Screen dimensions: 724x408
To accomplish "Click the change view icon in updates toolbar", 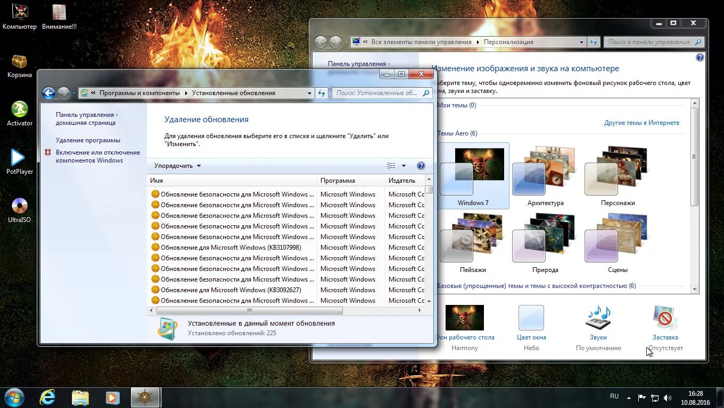I will point(391,165).
